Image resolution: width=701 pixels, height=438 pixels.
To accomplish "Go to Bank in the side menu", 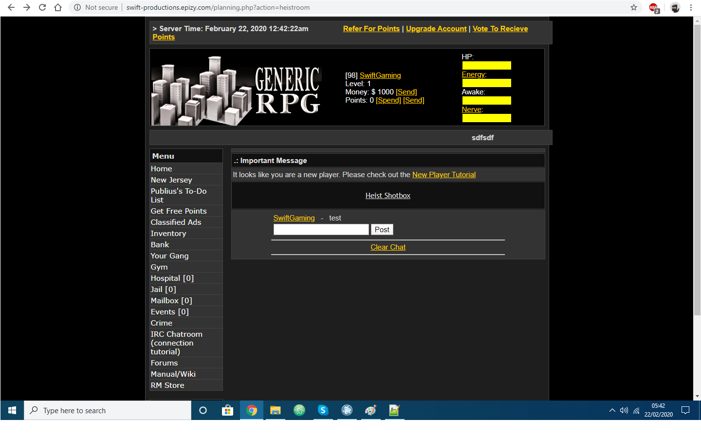I will [x=160, y=245].
